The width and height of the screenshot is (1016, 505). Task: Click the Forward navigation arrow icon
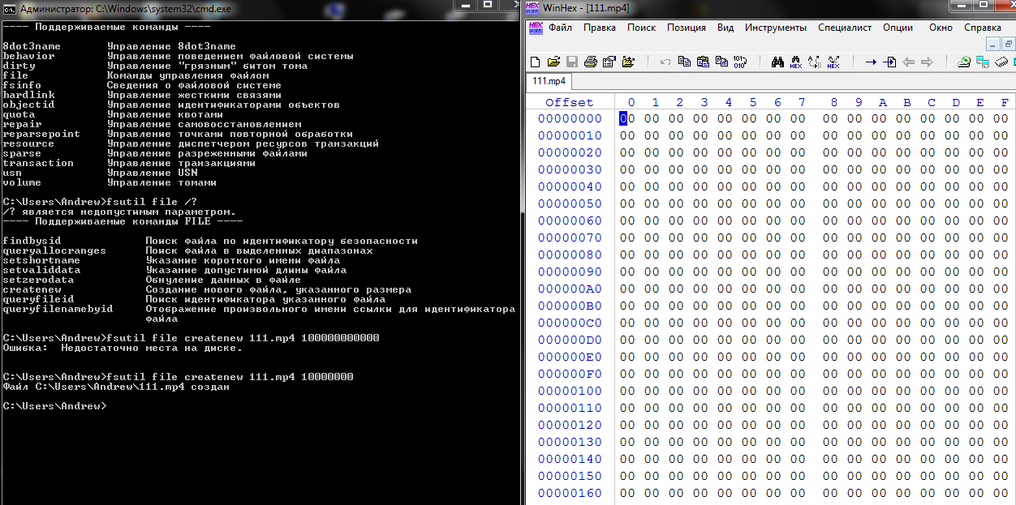927,62
